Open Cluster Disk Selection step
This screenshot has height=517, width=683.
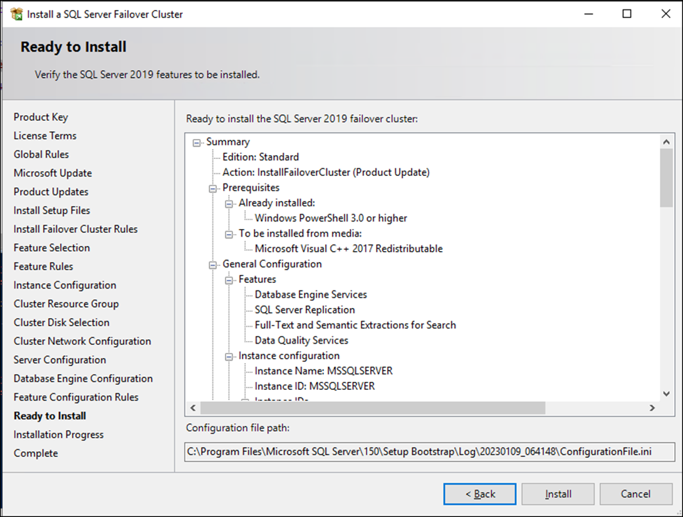[61, 323]
